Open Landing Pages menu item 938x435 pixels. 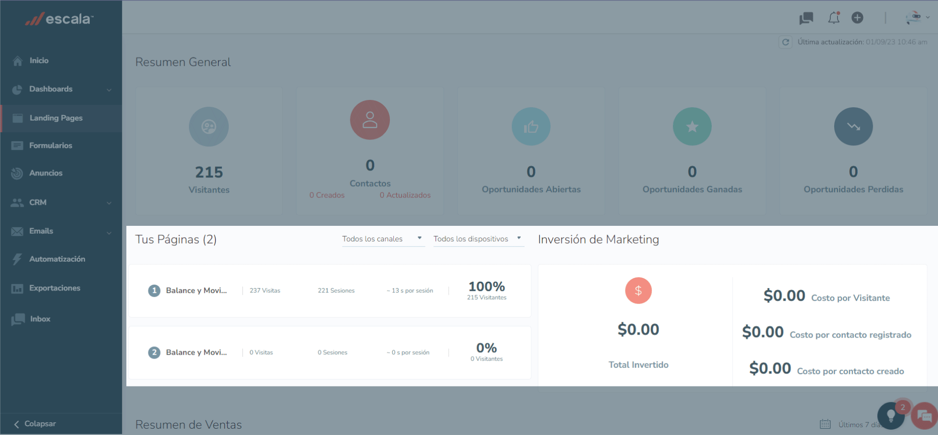56,118
